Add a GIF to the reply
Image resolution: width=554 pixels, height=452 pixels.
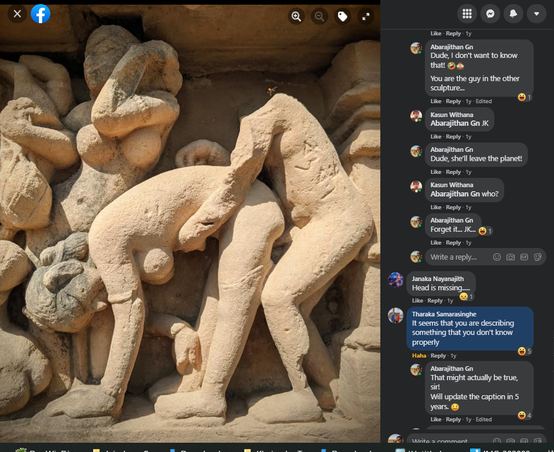coord(524,257)
